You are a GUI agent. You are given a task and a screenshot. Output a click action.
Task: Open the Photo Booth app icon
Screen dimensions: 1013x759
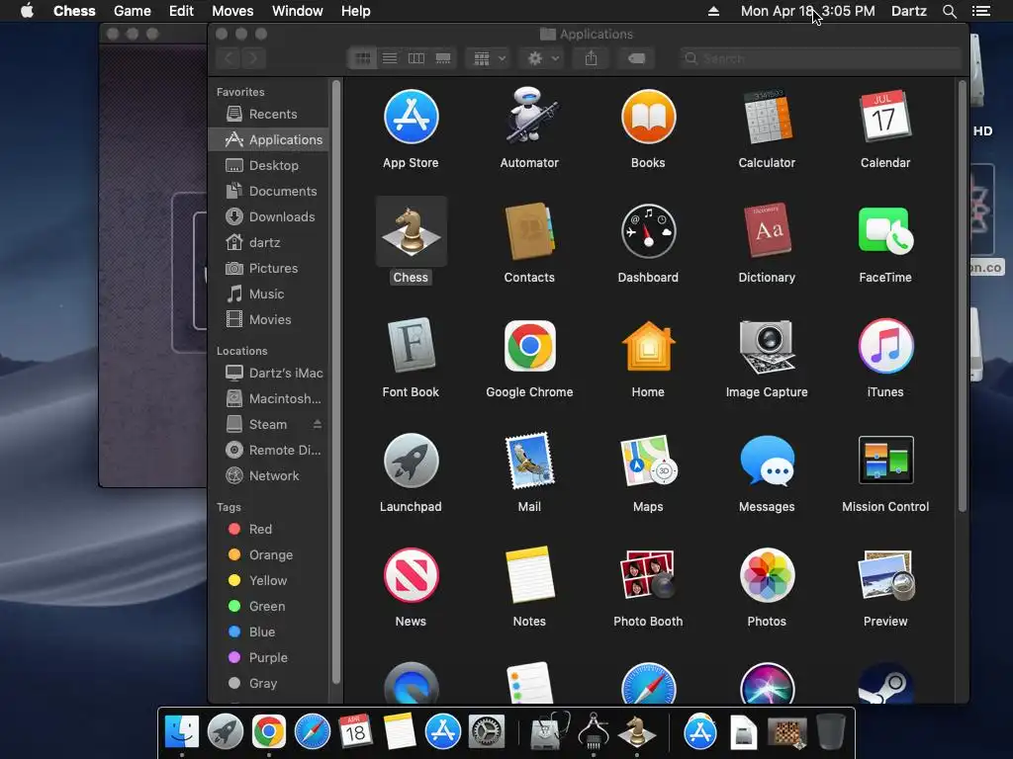648,575
